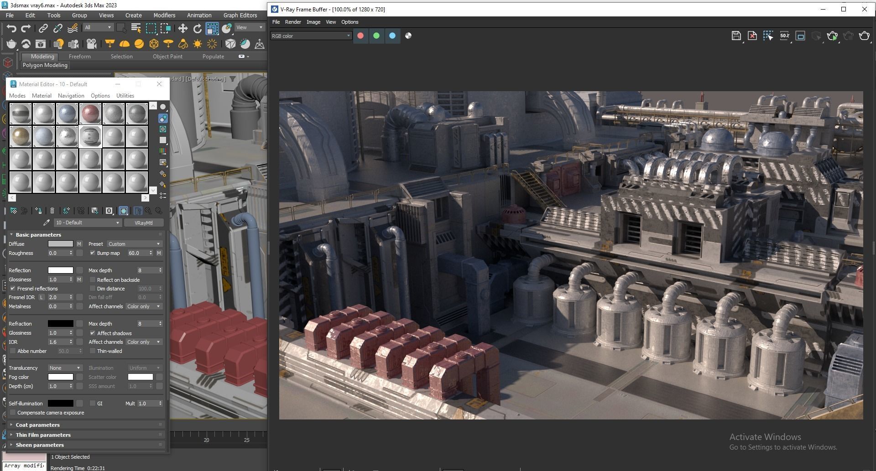This screenshot has height=471, width=876.
Task: Click the Fresnel IOR lock L button
Action: point(42,297)
